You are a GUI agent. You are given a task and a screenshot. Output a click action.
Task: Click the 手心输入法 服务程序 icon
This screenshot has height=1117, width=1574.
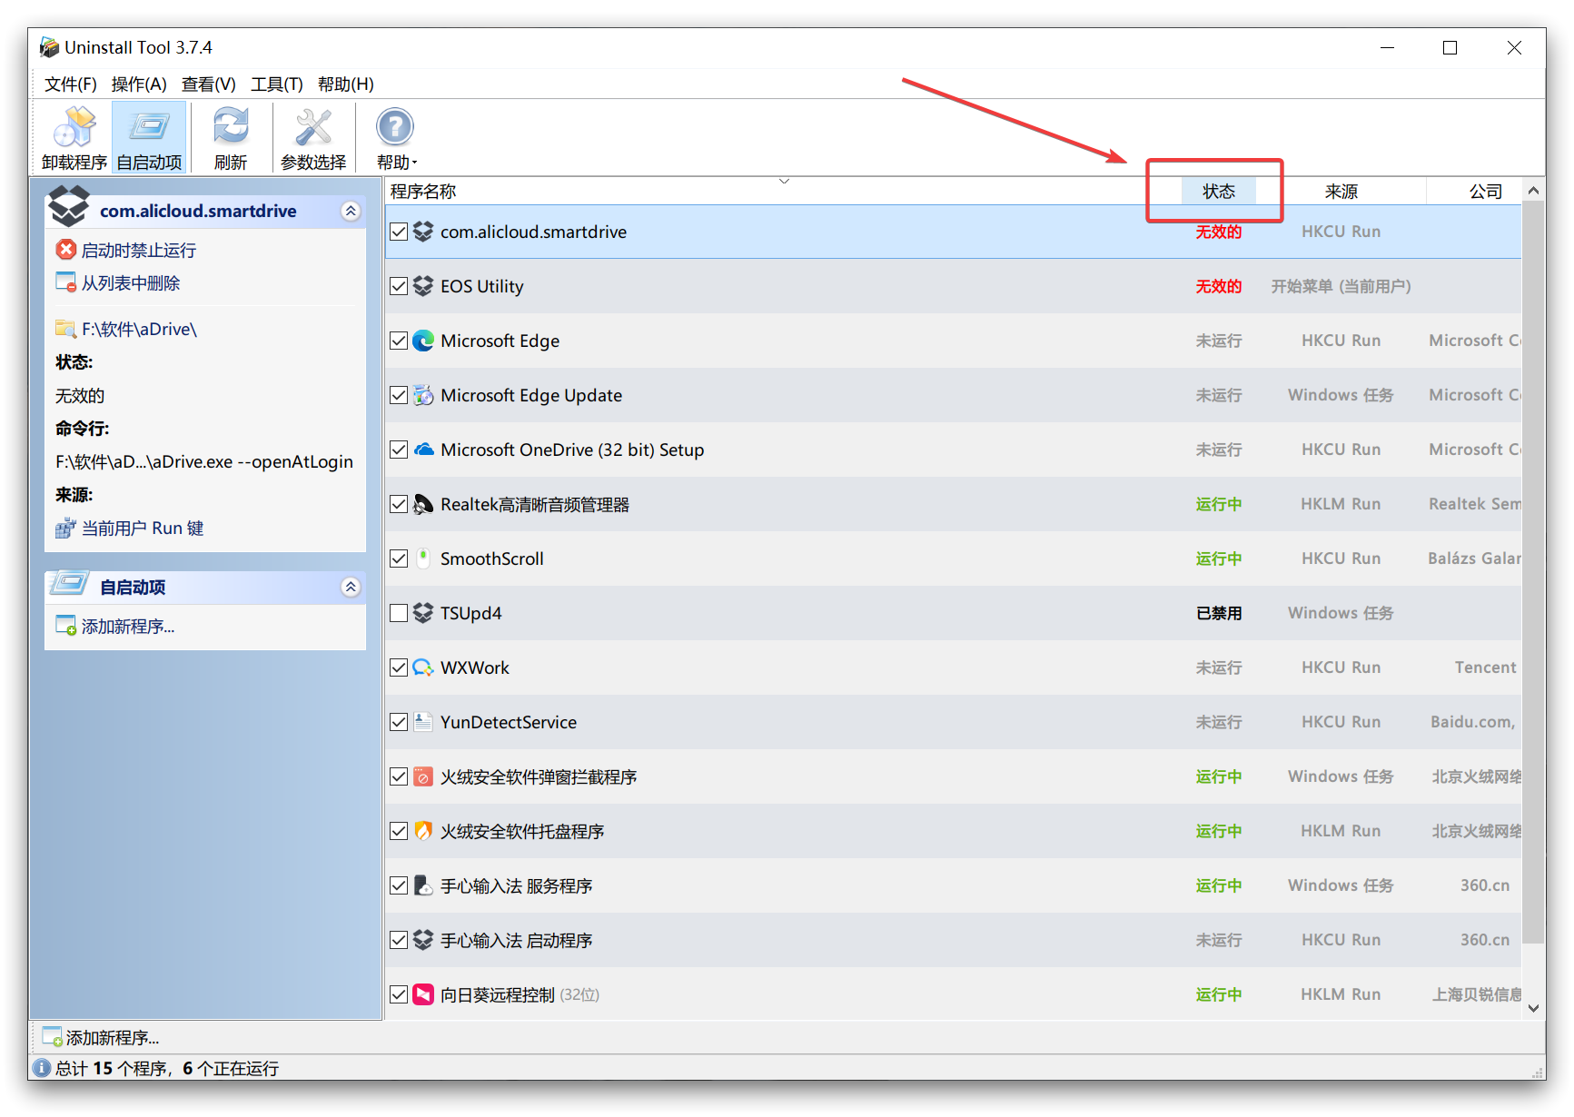point(423,885)
